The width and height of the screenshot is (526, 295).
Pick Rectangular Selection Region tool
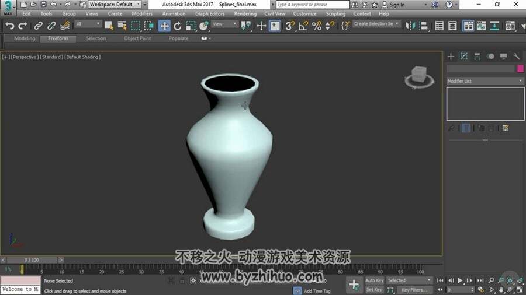(136, 26)
